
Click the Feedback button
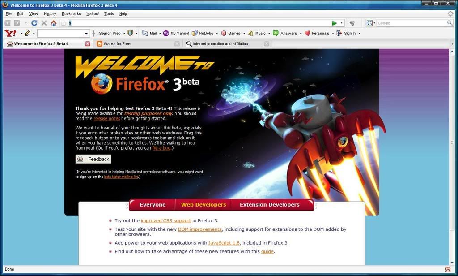click(93, 159)
